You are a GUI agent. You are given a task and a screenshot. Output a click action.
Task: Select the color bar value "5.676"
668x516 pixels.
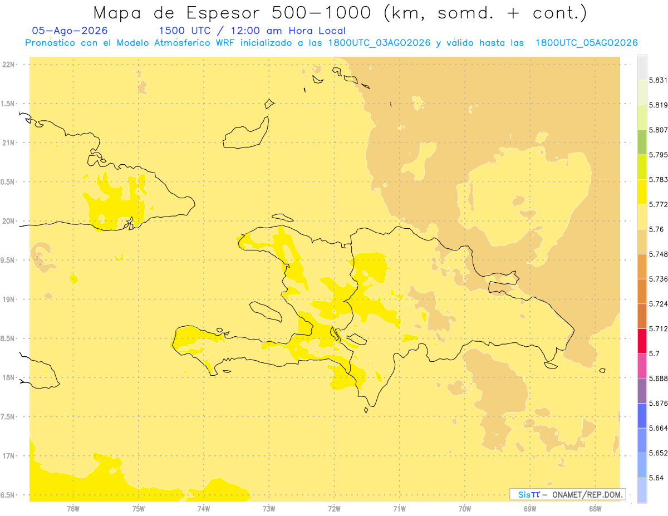coord(658,404)
